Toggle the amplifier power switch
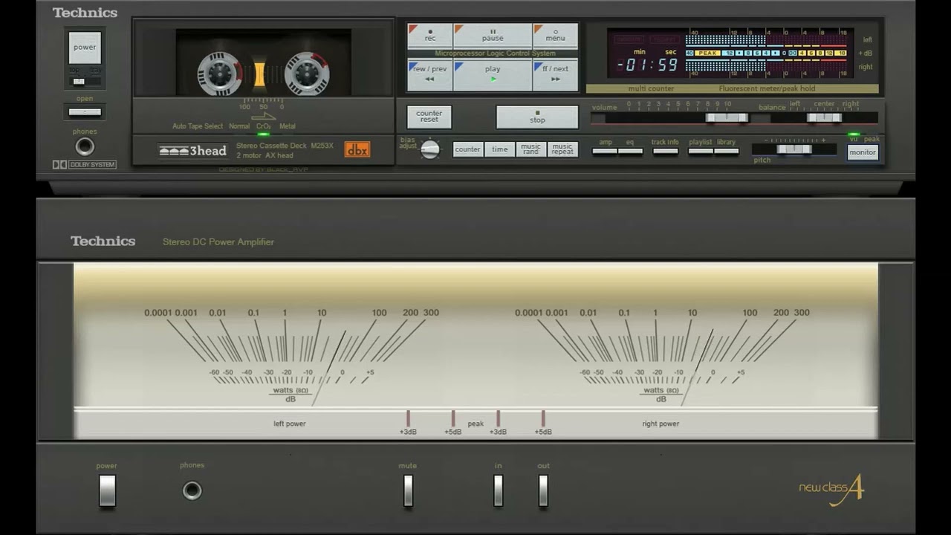The width and height of the screenshot is (951, 535). coord(107,490)
